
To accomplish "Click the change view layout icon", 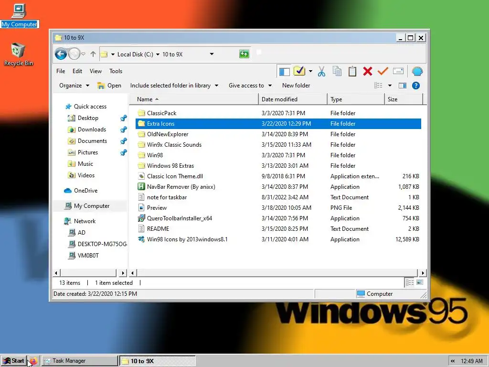I will (378, 86).
